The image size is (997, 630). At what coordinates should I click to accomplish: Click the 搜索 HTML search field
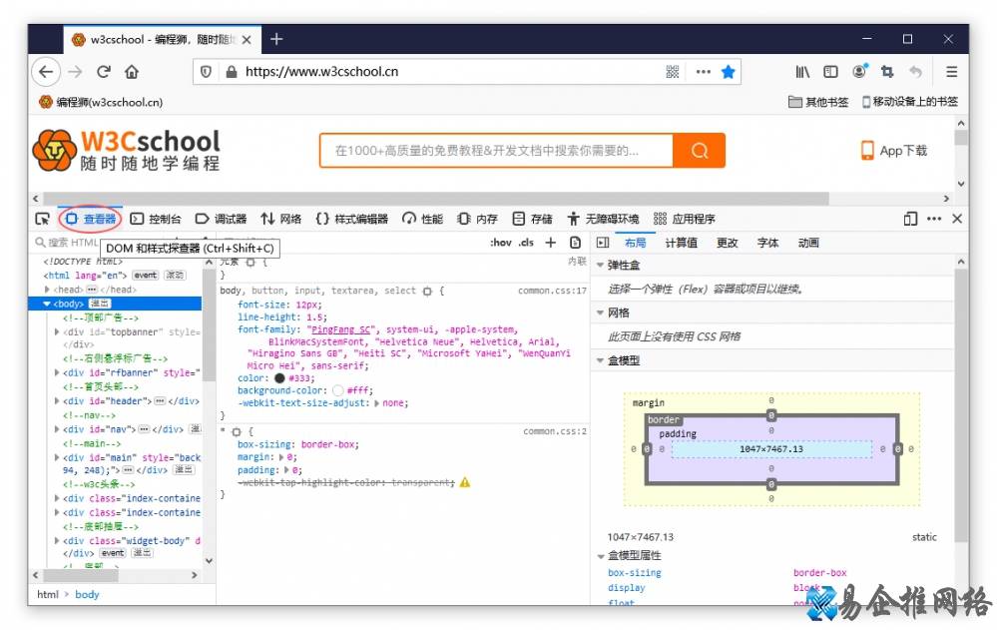[72, 243]
